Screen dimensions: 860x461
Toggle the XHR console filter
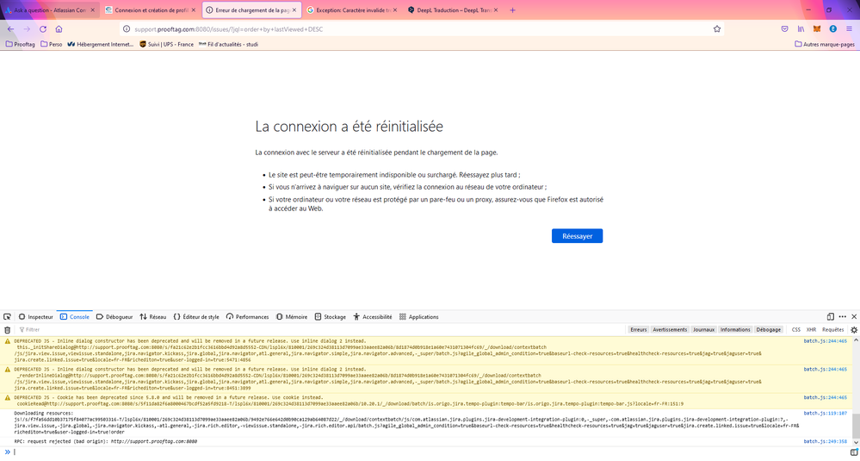click(x=811, y=330)
